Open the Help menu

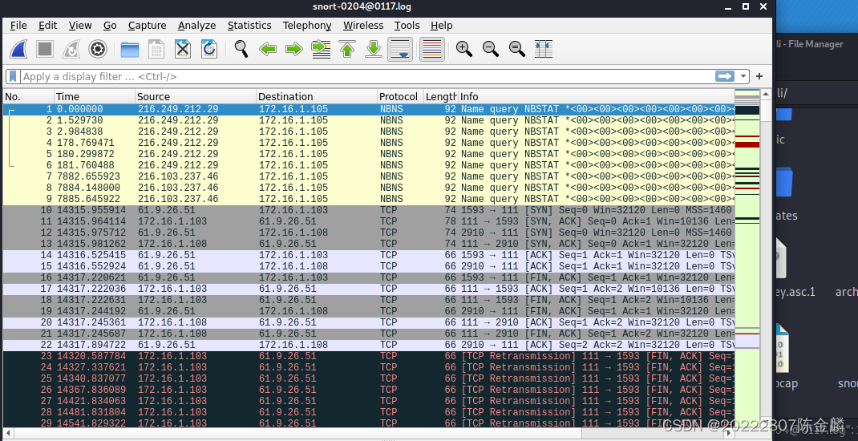click(441, 25)
